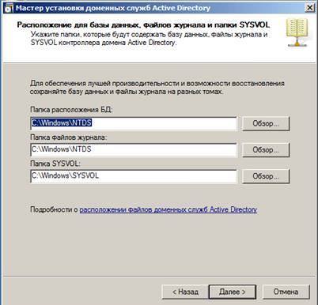Open Обзор for the log files folder

266,150
